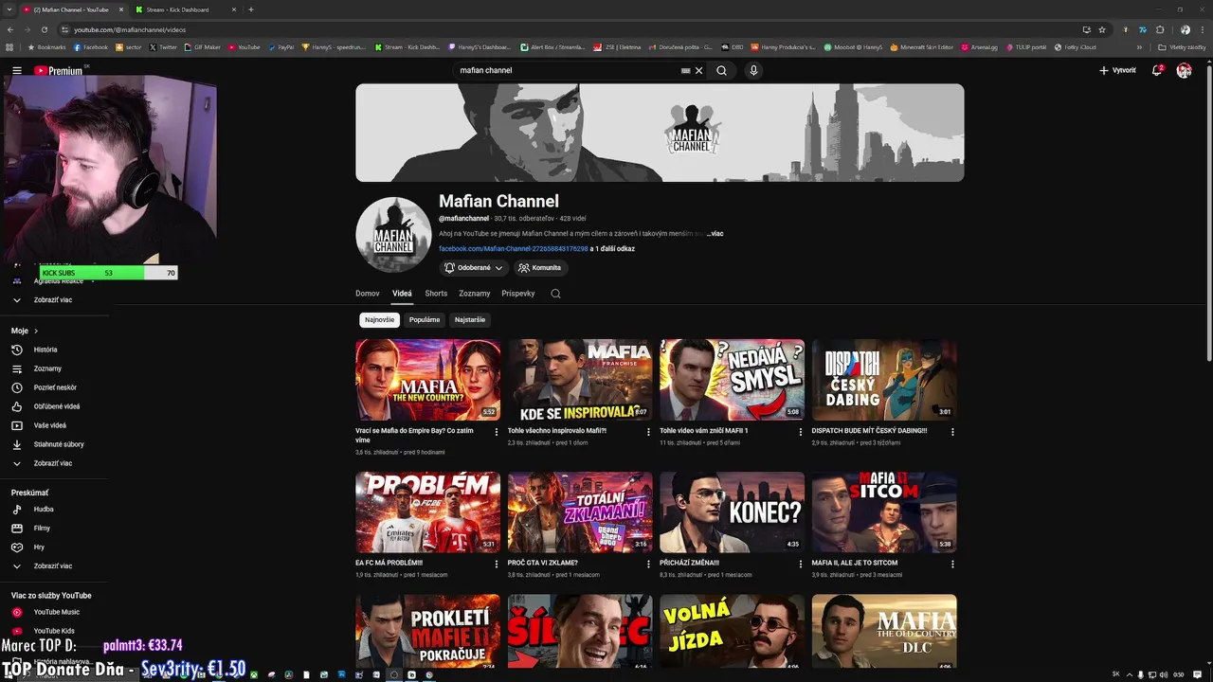Click the Komunita button
The image size is (1213, 682).
[x=540, y=268]
